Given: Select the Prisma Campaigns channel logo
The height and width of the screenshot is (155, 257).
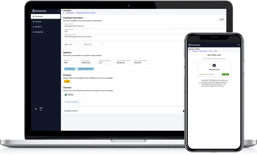Looking at the screenshot, I should tap(69, 95).
